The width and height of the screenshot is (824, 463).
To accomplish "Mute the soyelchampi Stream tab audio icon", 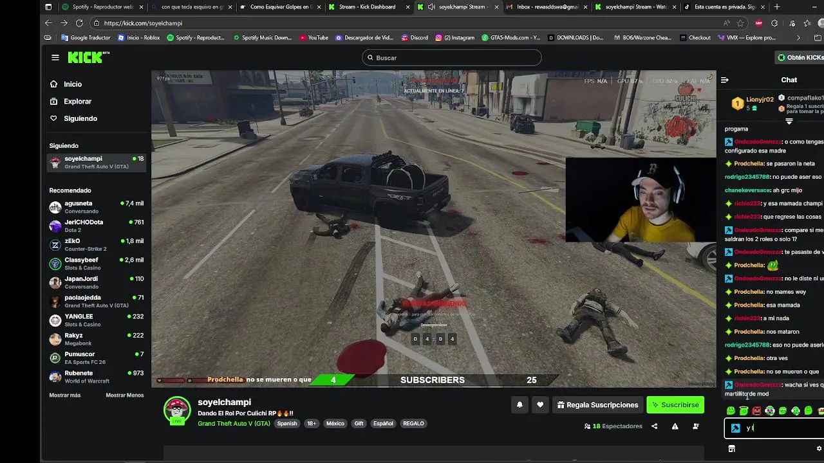I will coord(431,7).
